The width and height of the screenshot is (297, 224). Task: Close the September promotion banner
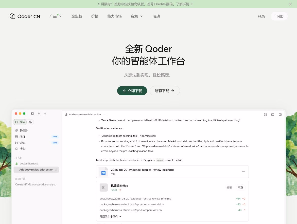[x=290, y=4]
